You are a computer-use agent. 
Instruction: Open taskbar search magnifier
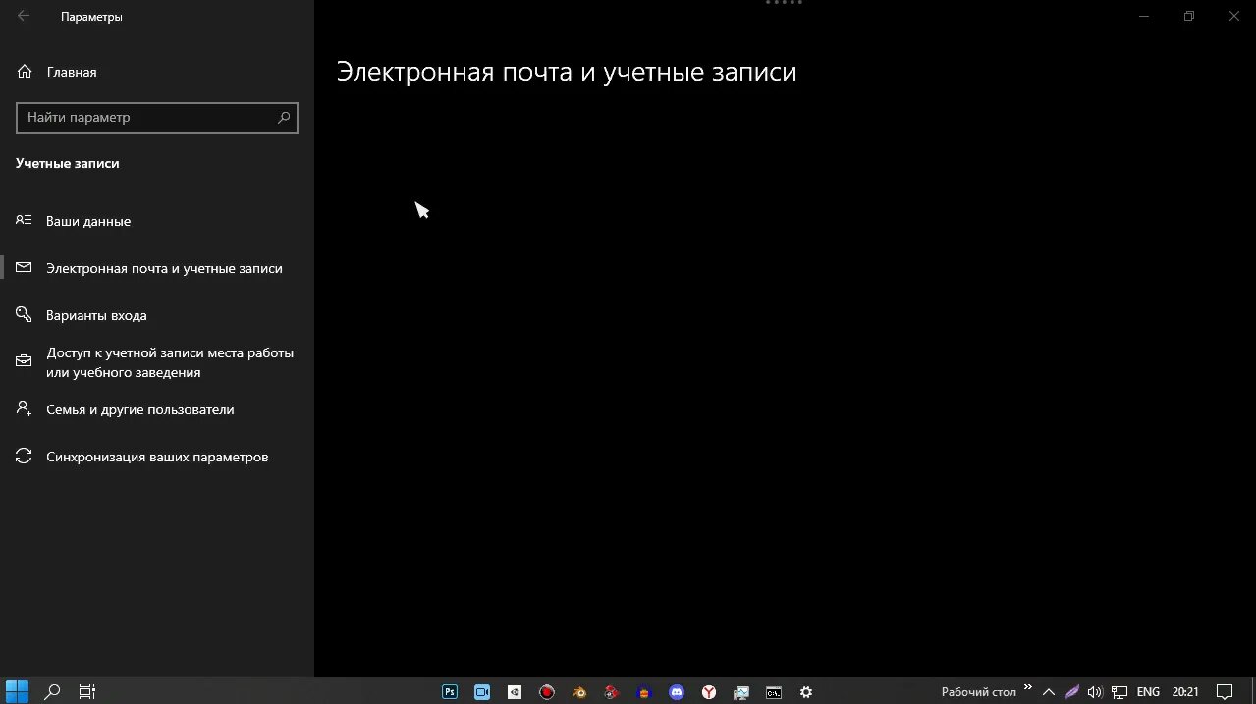[53, 691]
